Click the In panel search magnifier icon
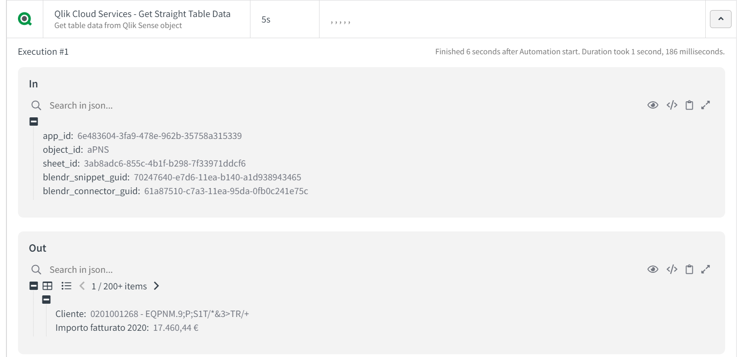 [x=36, y=106]
